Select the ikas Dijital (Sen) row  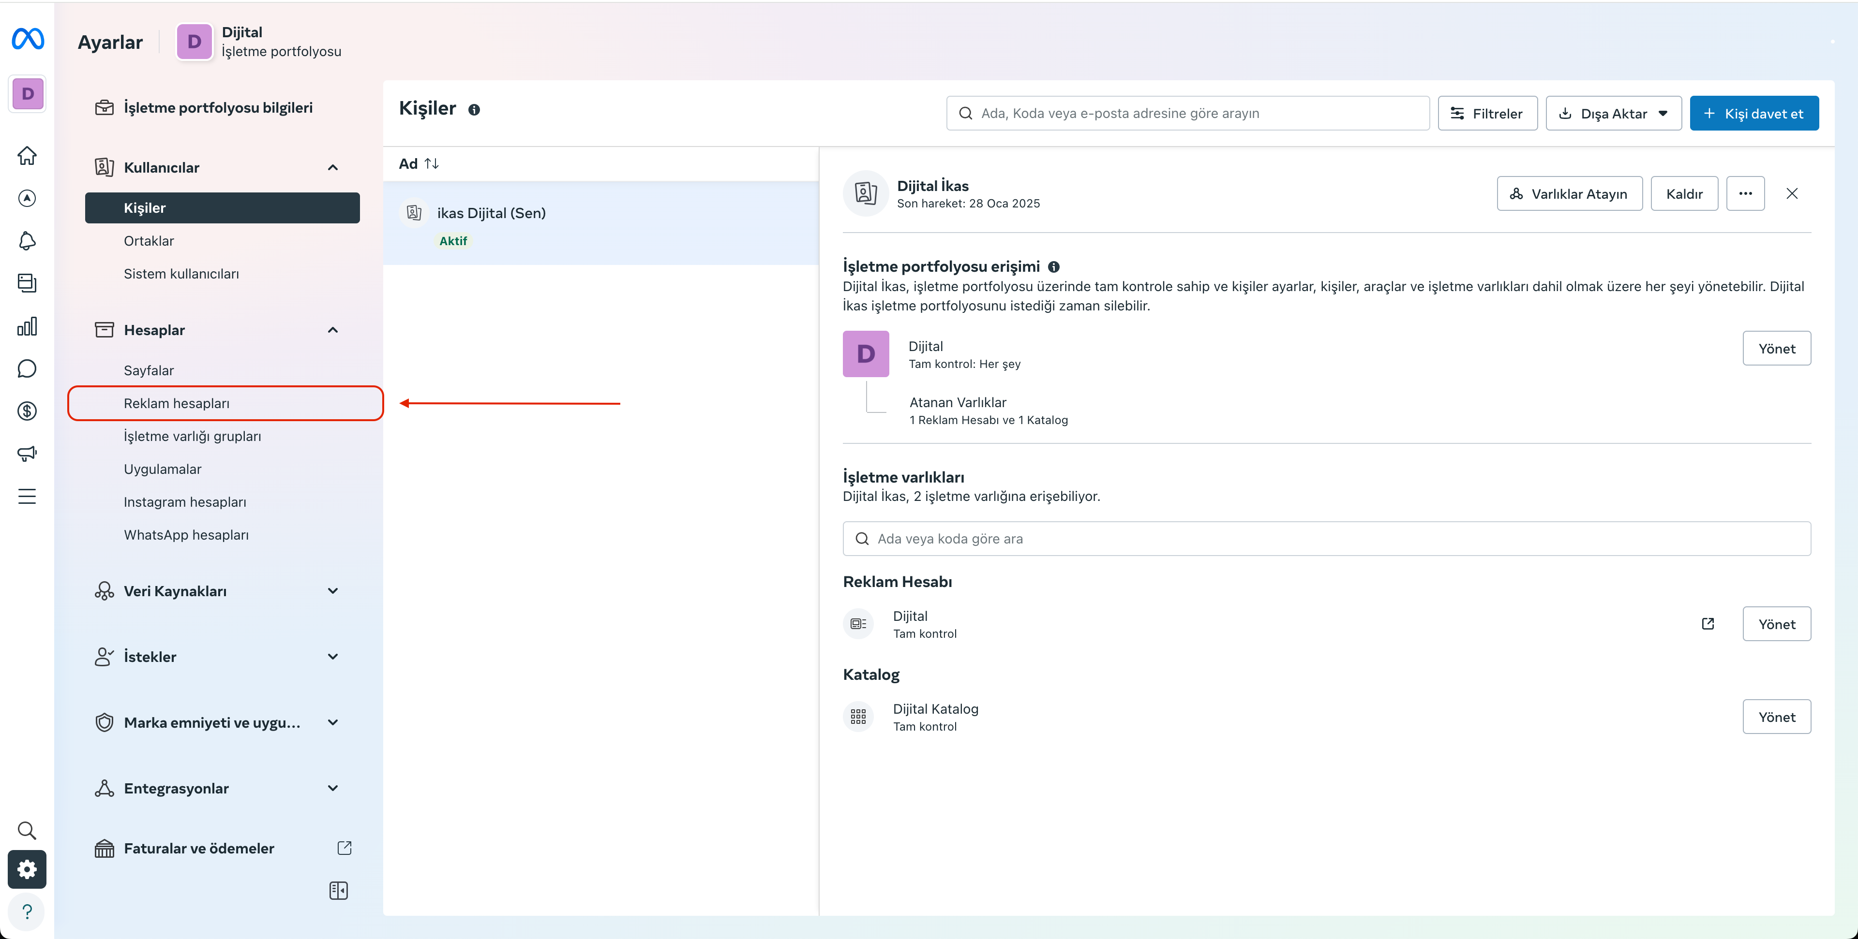pyautogui.click(x=601, y=223)
